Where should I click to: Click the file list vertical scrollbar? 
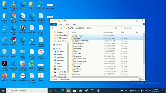pos(144,48)
